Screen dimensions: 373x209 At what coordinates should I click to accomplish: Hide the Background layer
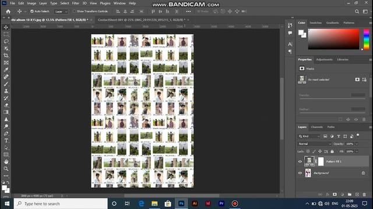(300, 173)
